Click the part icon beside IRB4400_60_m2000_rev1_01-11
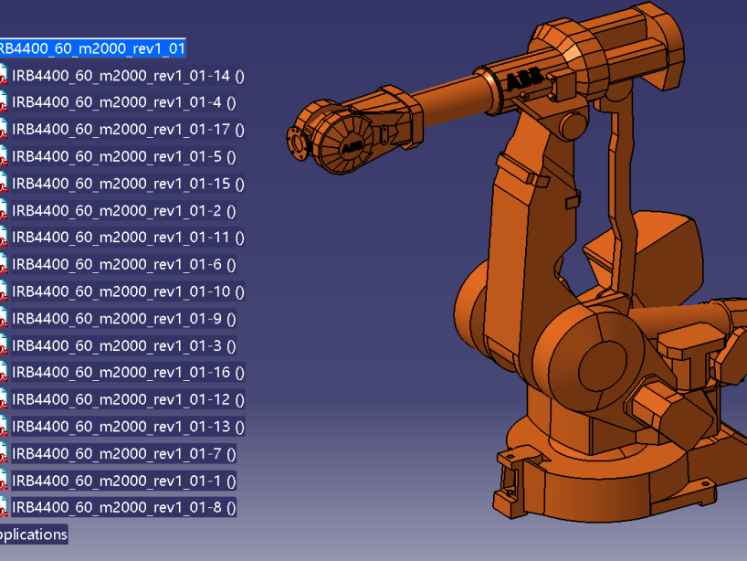The height and width of the screenshot is (561, 747). pos(3,238)
